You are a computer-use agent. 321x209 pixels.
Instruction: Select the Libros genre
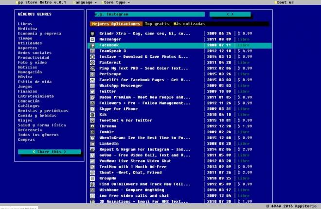[x=25, y=24]
